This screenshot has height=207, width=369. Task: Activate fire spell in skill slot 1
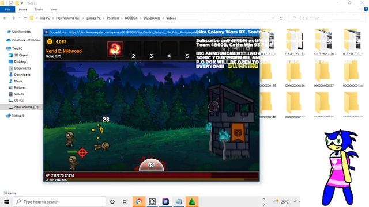coord(115,49)
